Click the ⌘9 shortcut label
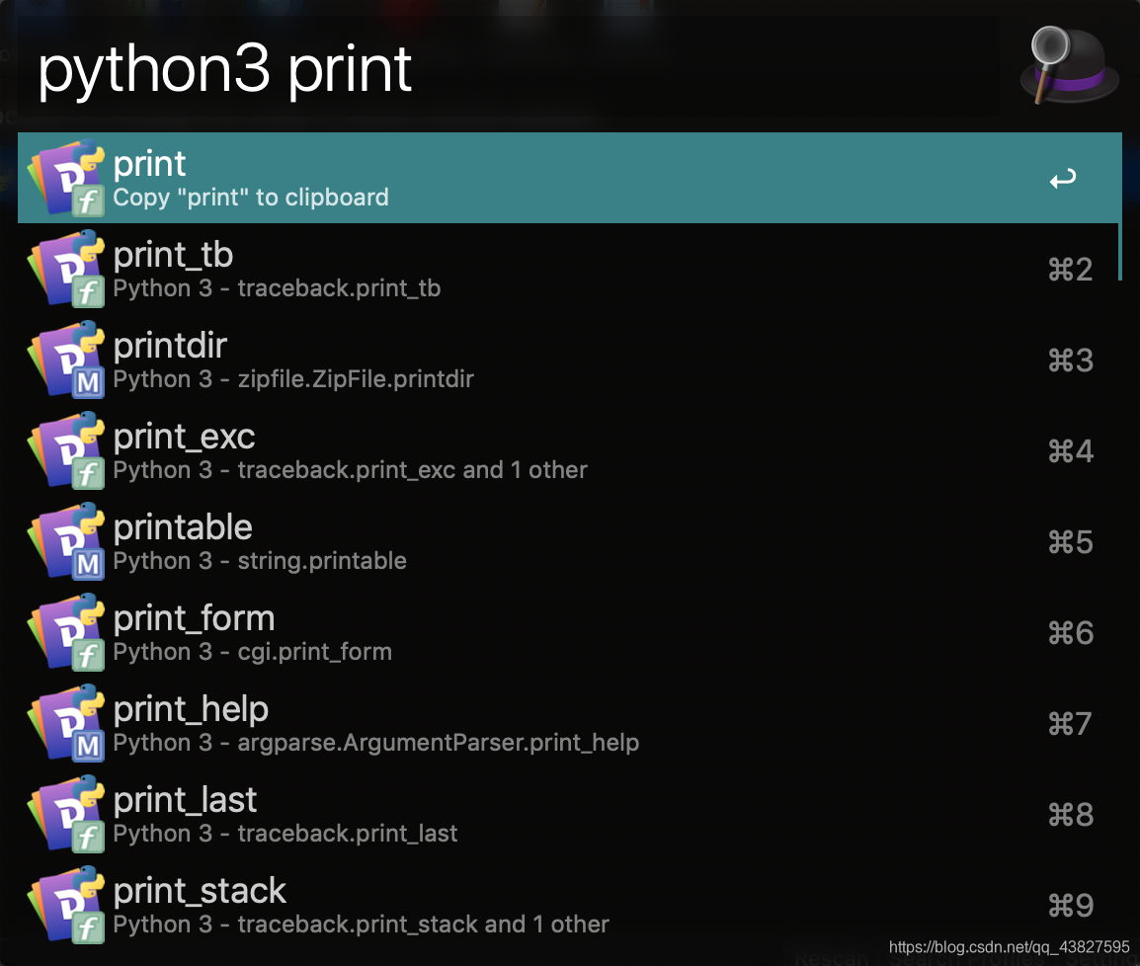 1070,906
